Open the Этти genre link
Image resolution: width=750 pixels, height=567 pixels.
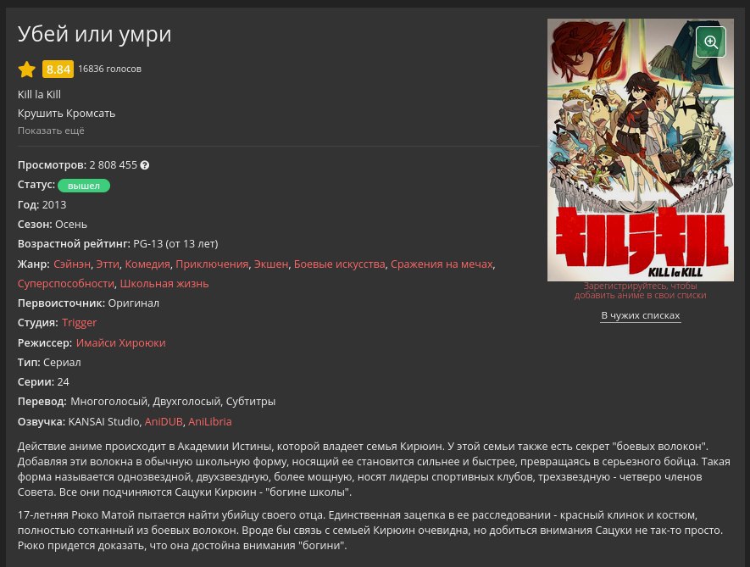(108, 264)
